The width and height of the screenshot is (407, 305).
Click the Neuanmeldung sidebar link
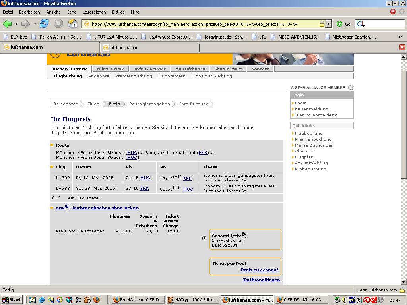[x=311, y=109]
